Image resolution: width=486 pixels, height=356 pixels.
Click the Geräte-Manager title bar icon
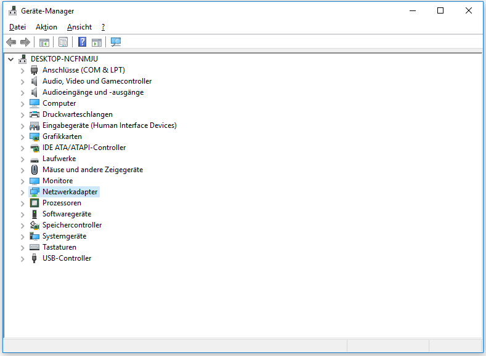click(13, 11)
